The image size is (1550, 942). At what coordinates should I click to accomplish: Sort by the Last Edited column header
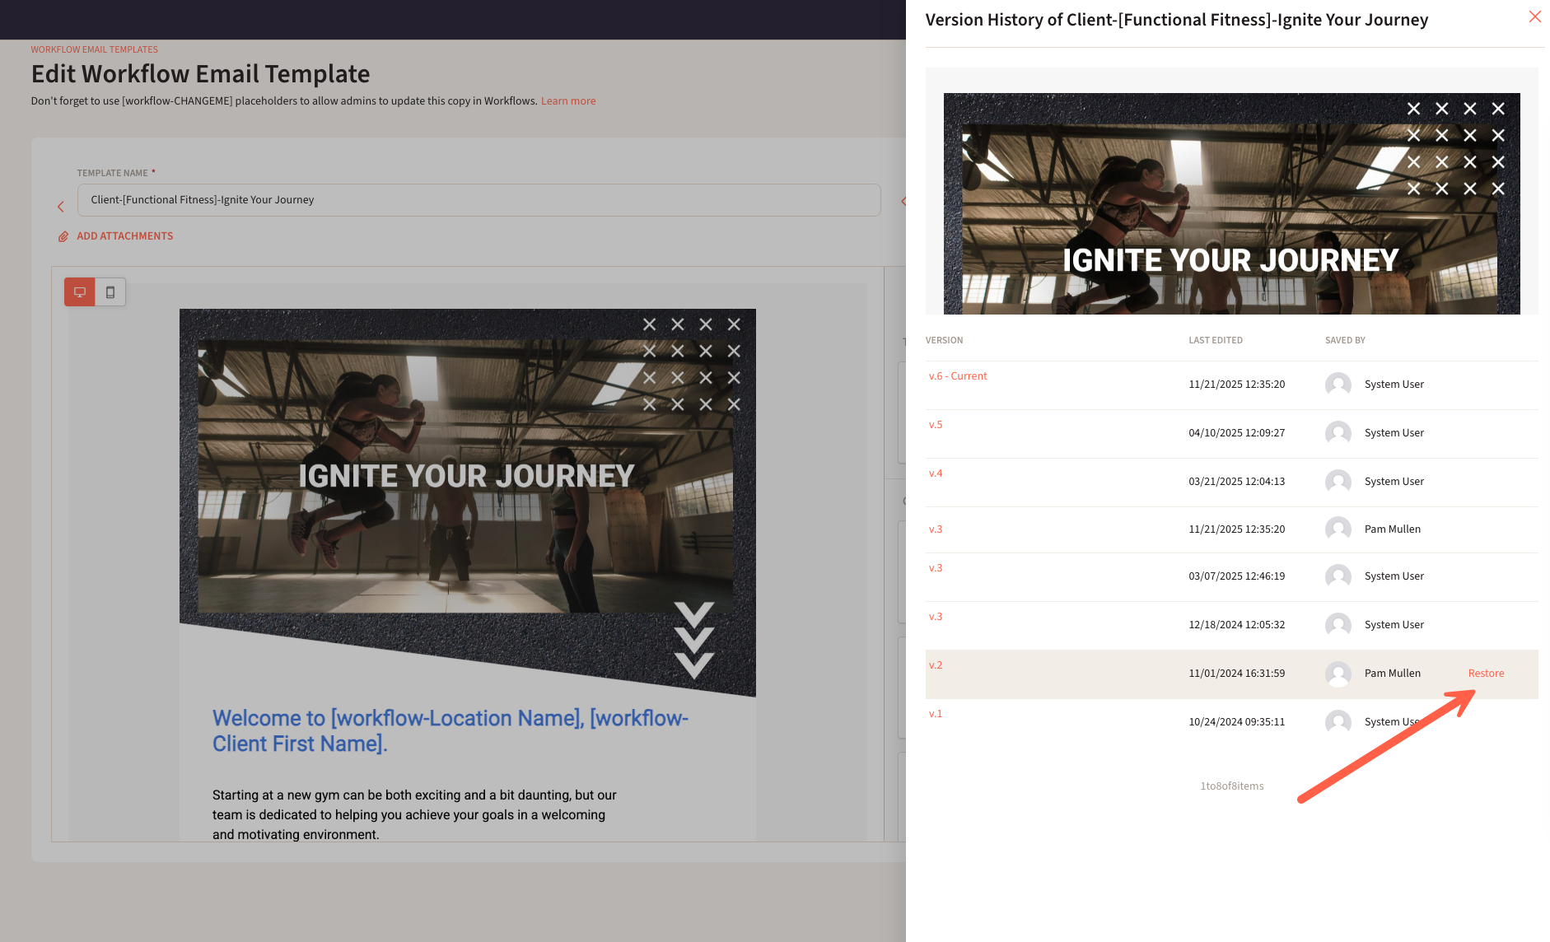point(1215,340)
